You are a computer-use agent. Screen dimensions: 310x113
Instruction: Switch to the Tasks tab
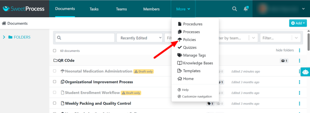tap(94, 9)
